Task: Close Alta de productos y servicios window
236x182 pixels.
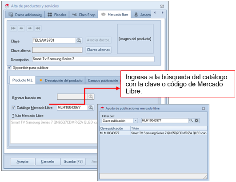Action: 162,6
